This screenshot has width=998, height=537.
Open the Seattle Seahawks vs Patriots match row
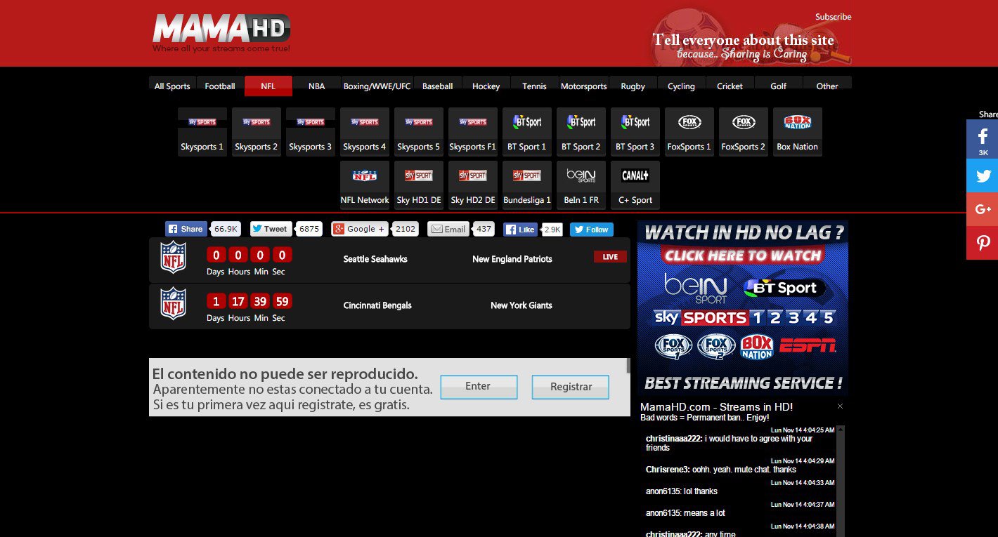(389, 260)
